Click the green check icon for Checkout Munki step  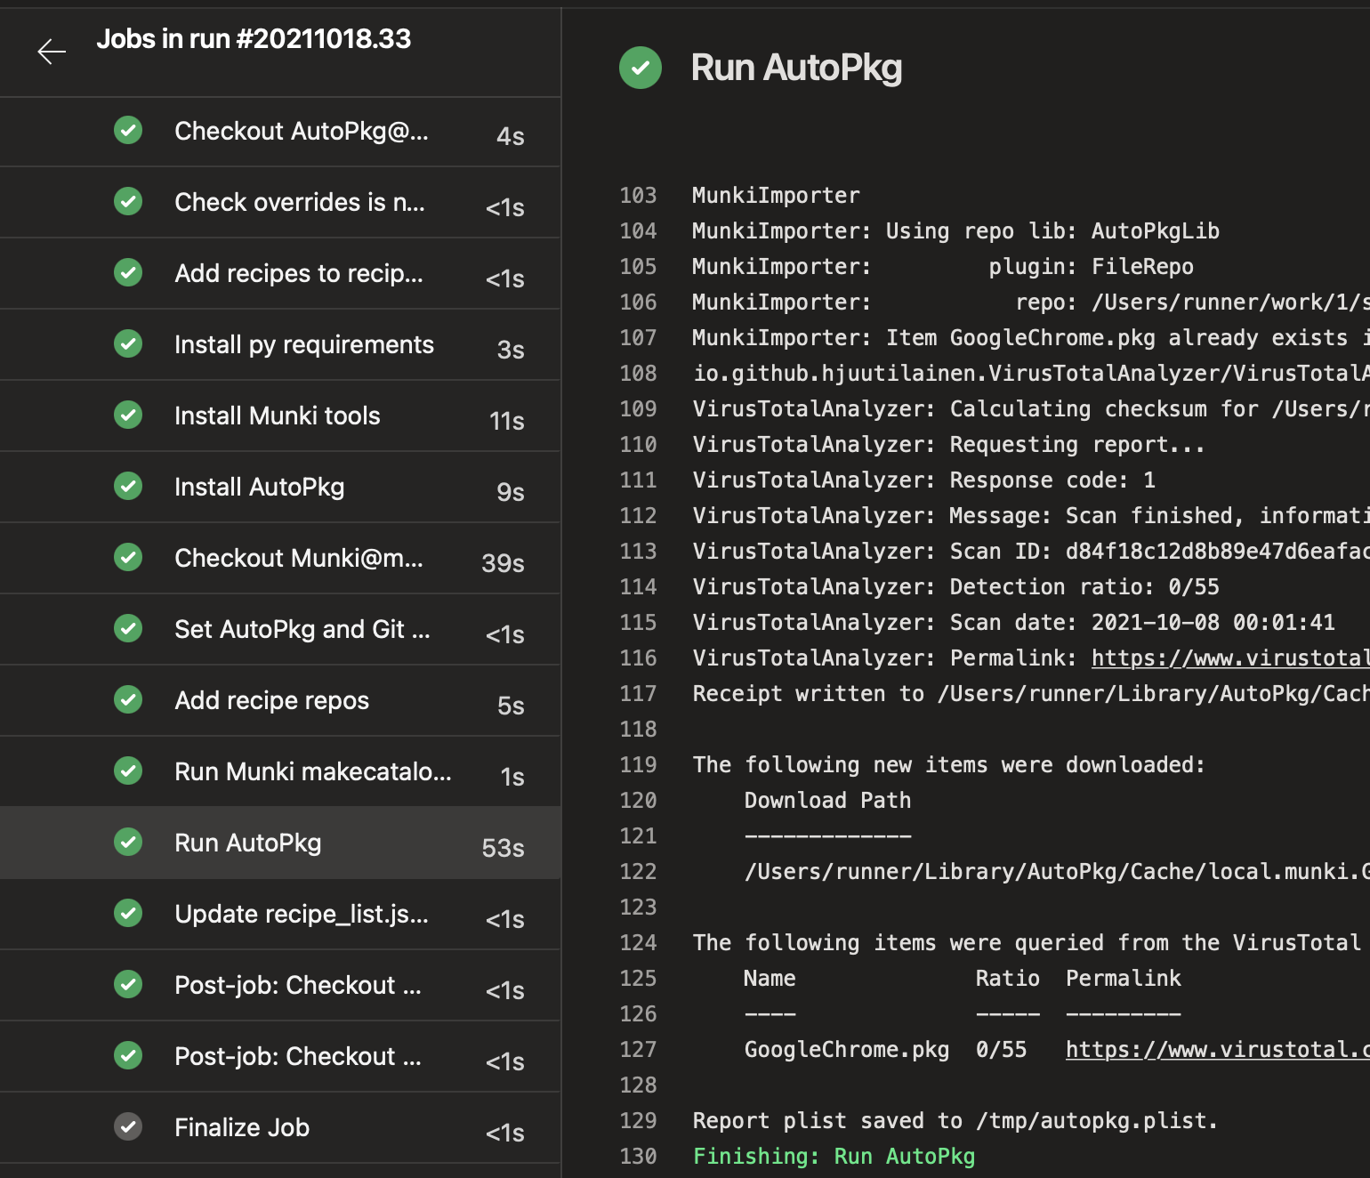click(128, 557)
